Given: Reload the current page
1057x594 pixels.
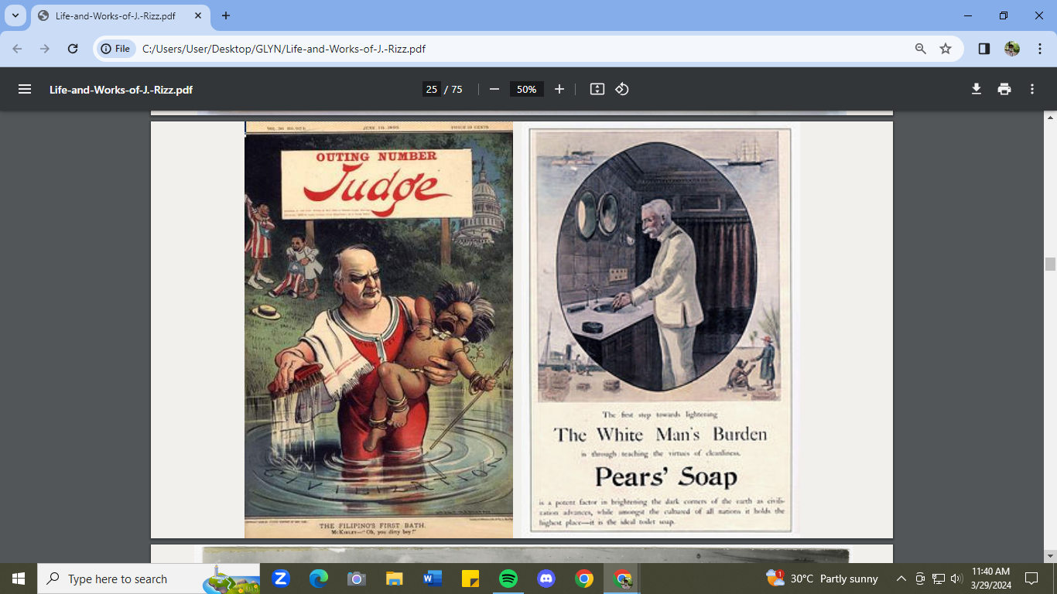Looking at the screenshot, I should tap(73, 49).
